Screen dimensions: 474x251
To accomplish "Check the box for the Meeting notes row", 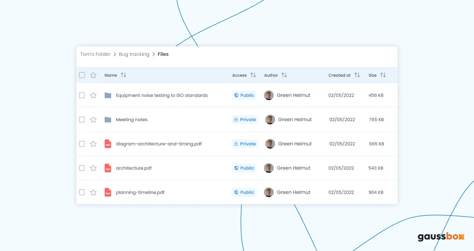I will (x=82, y=120).
